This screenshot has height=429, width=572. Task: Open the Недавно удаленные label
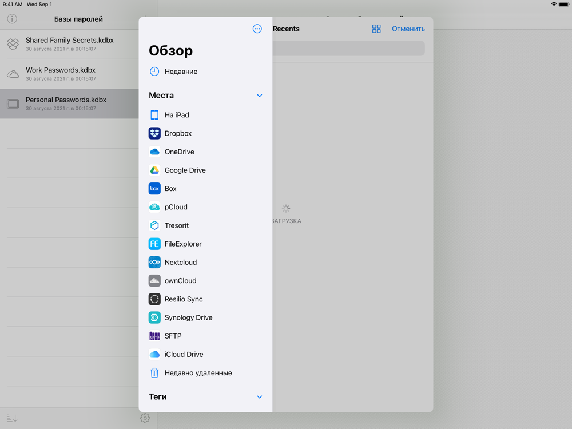click(x=198, y=373)
